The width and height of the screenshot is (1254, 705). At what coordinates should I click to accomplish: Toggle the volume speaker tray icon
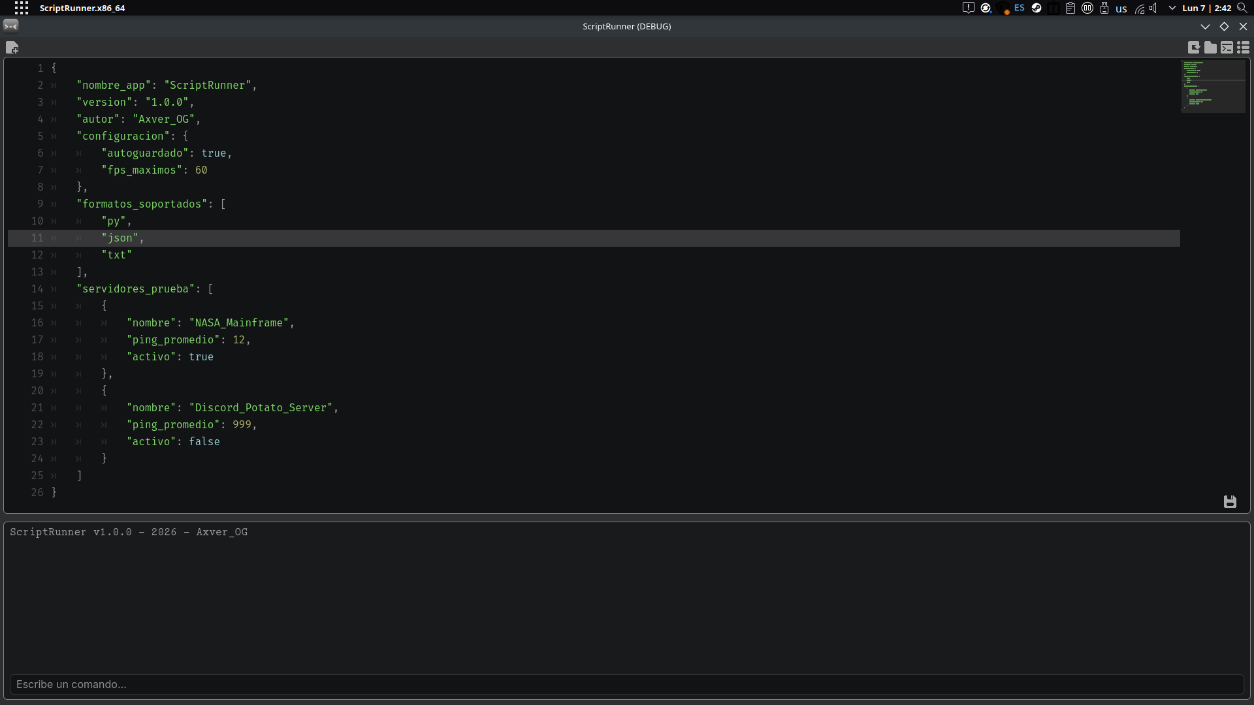click(x=1154, y=8)
